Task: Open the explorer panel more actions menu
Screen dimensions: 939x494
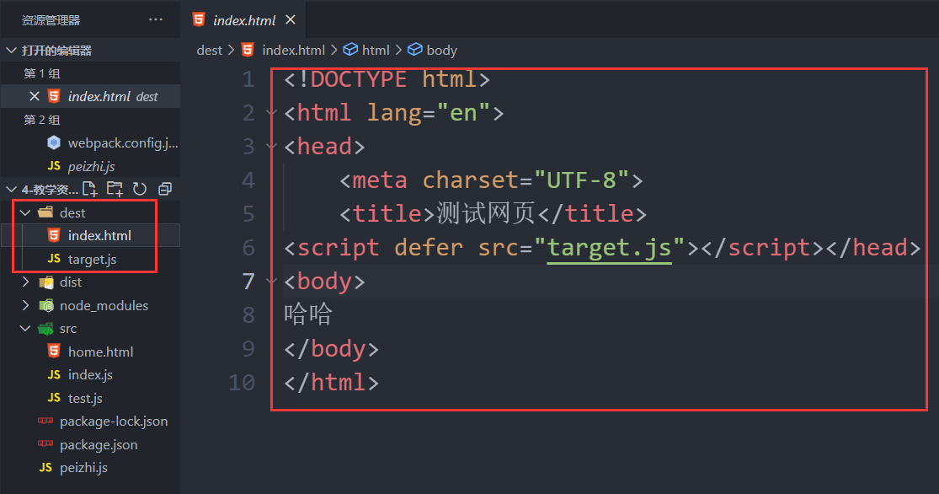Action: click(x=156, y=19)
